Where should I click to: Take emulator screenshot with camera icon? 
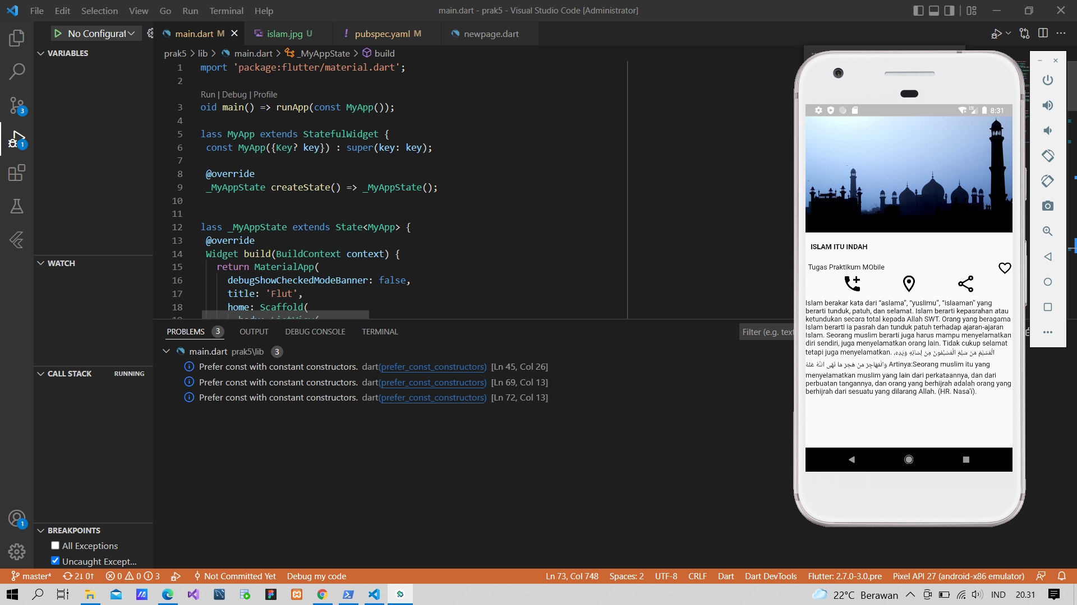point(1047,206)
